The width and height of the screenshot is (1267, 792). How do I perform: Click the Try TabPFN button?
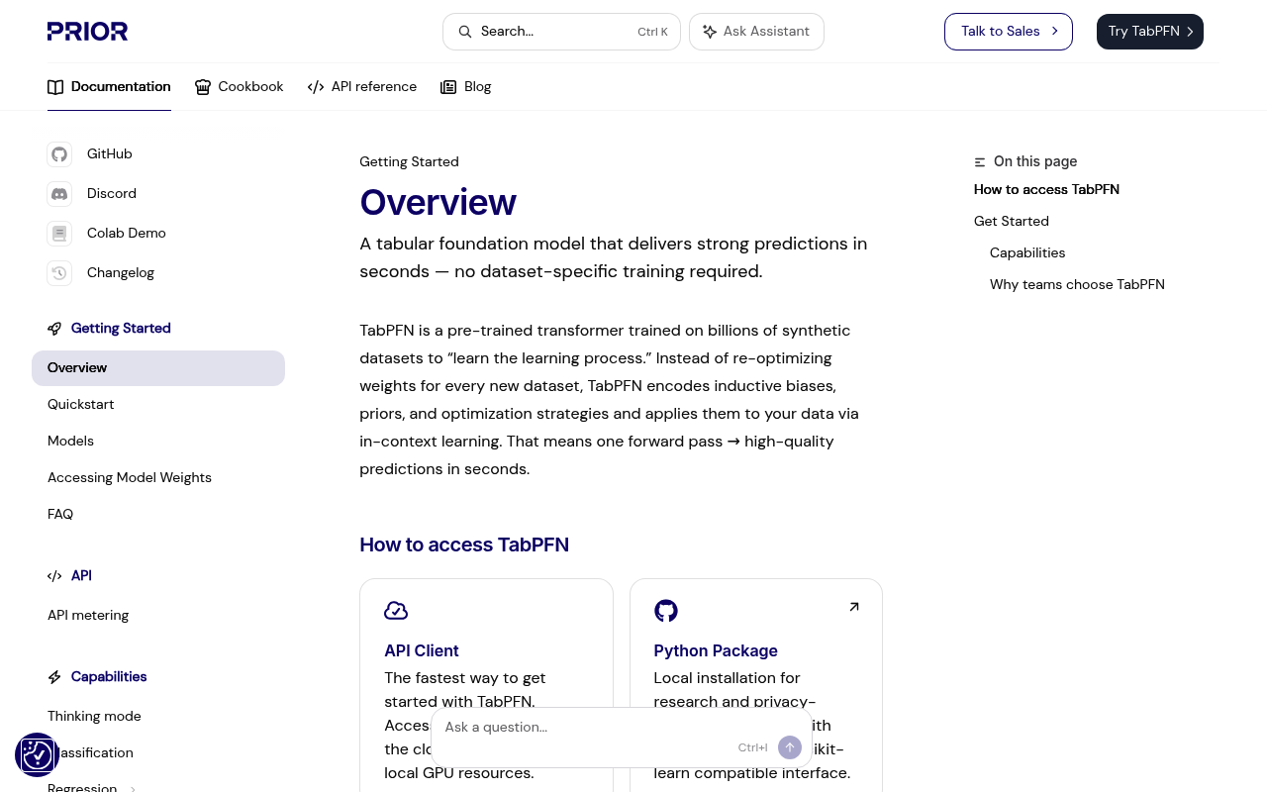pyautogui.click(x=1150, y=32)
